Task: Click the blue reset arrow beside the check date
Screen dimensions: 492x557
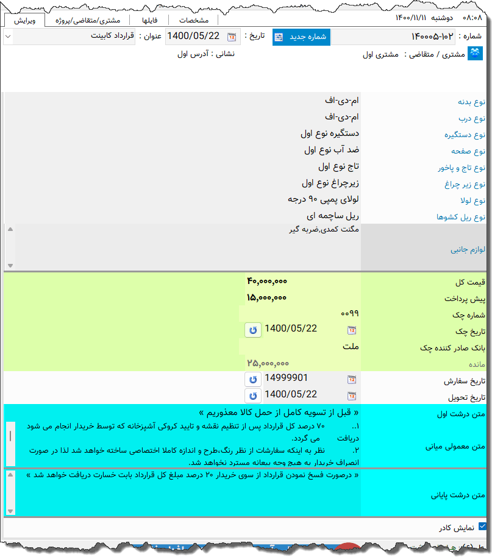Action: pyautogui.click(x=253, y=330)
